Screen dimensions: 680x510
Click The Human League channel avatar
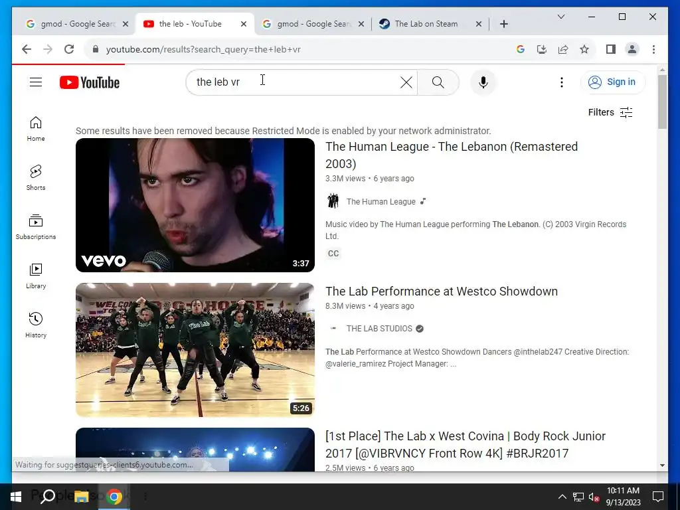[x=333, y=201]
